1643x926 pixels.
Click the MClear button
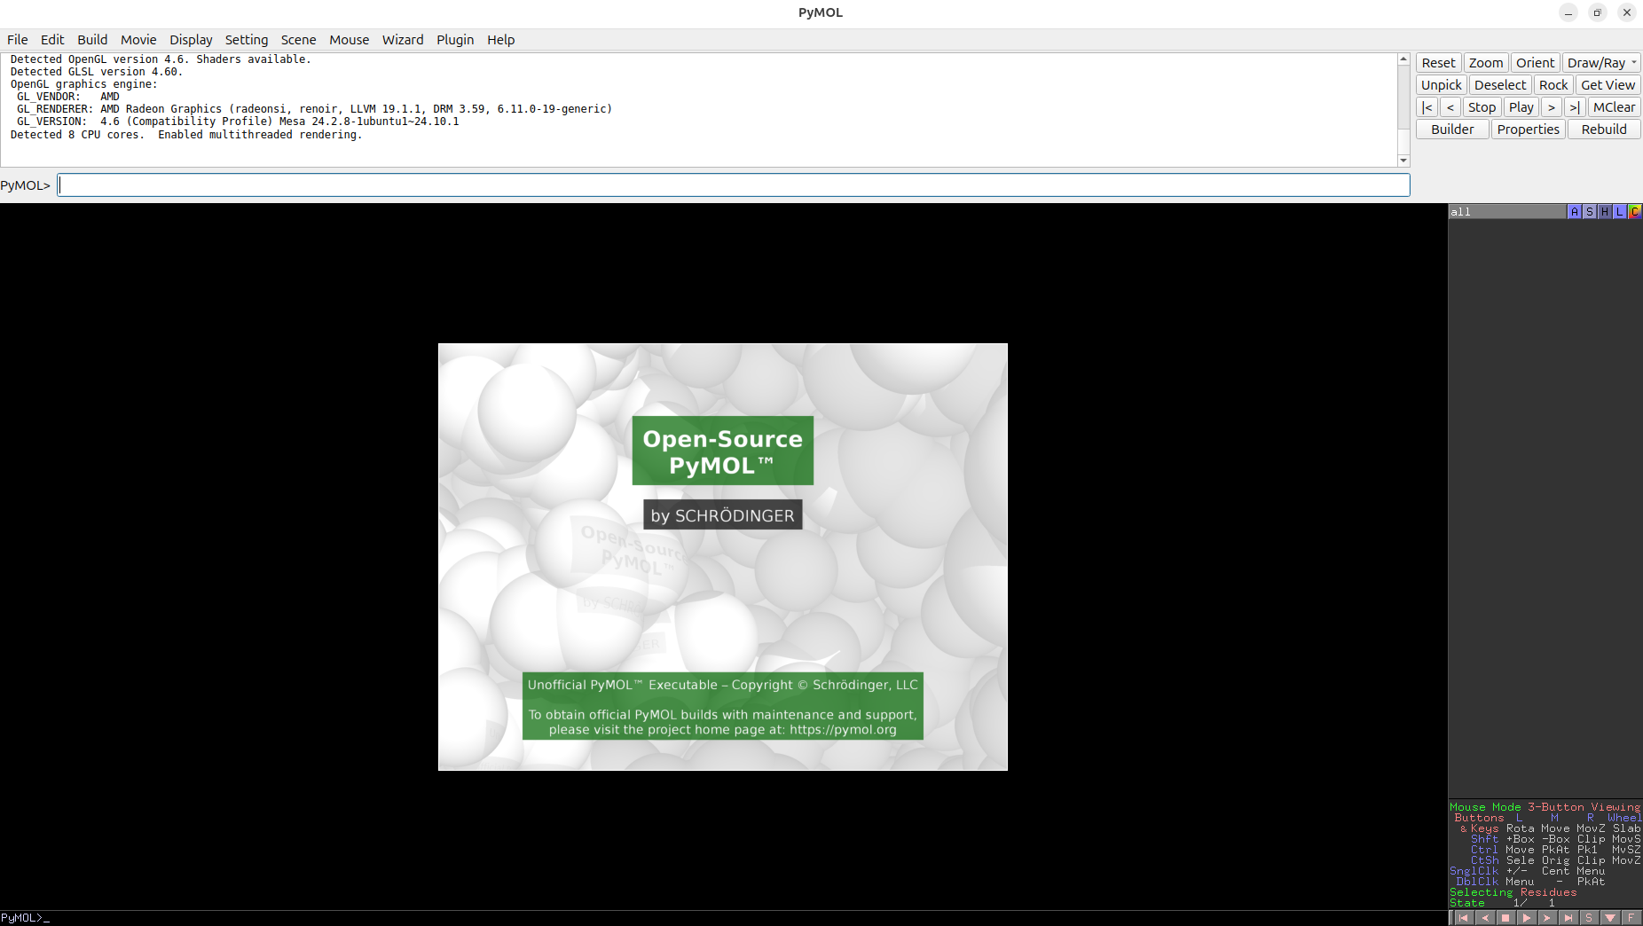(1614, 107)
